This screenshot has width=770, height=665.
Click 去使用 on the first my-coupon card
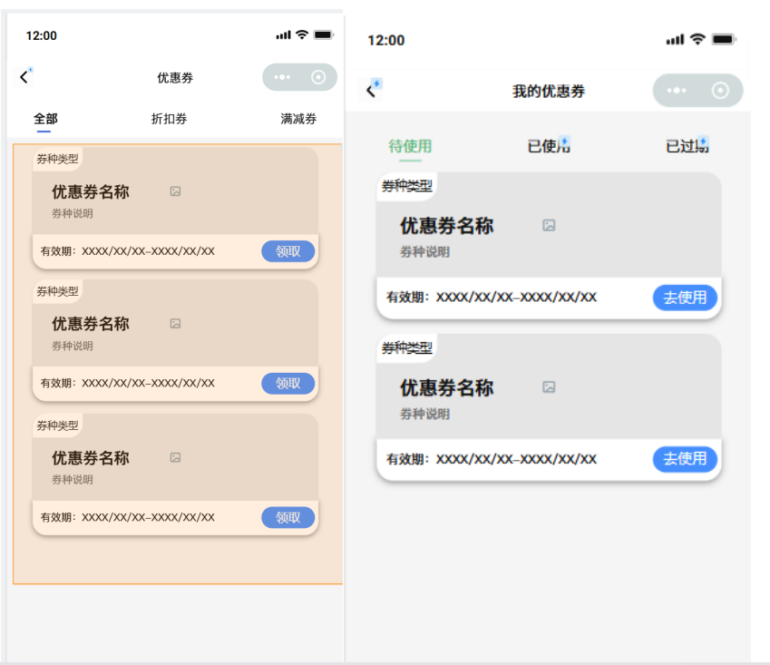pos(685,298)
